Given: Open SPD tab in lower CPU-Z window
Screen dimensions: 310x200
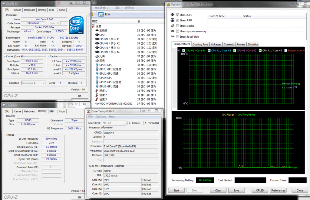Looking at the screenshot, I should [51, 111].
